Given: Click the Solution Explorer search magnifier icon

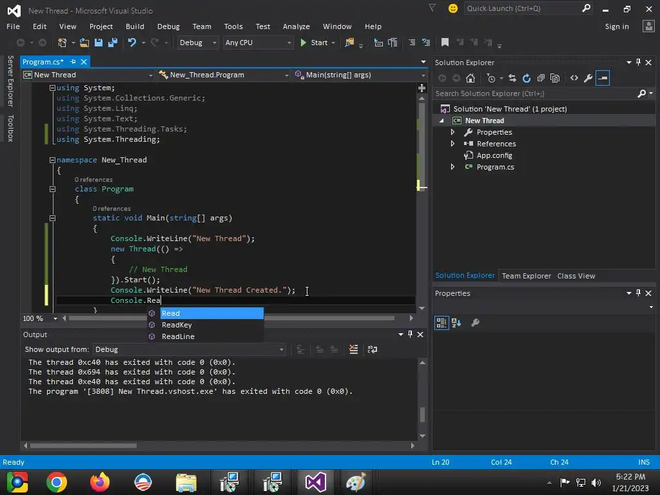Looking at the screenshot, I should pos(642,93).
